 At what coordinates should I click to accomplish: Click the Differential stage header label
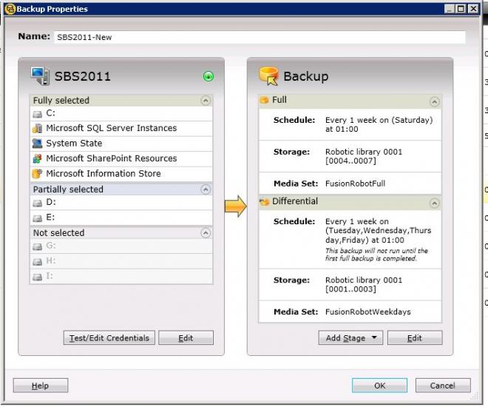tap(295, 201)
